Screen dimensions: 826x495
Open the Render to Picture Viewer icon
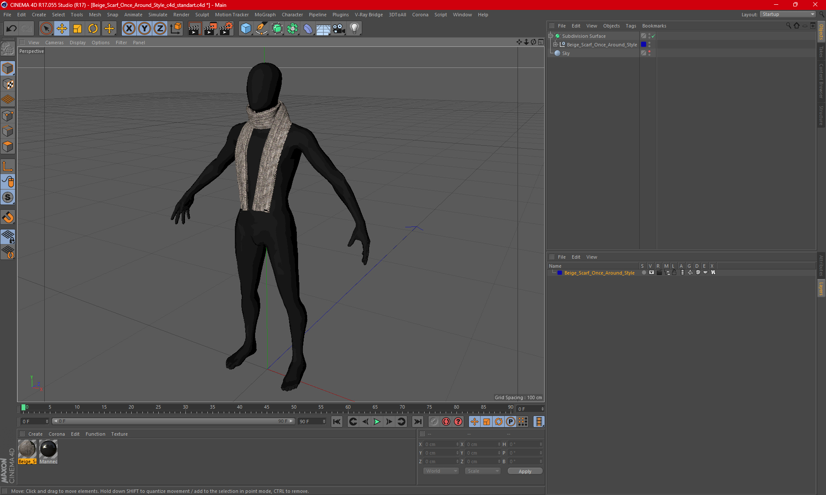point(210,29)
